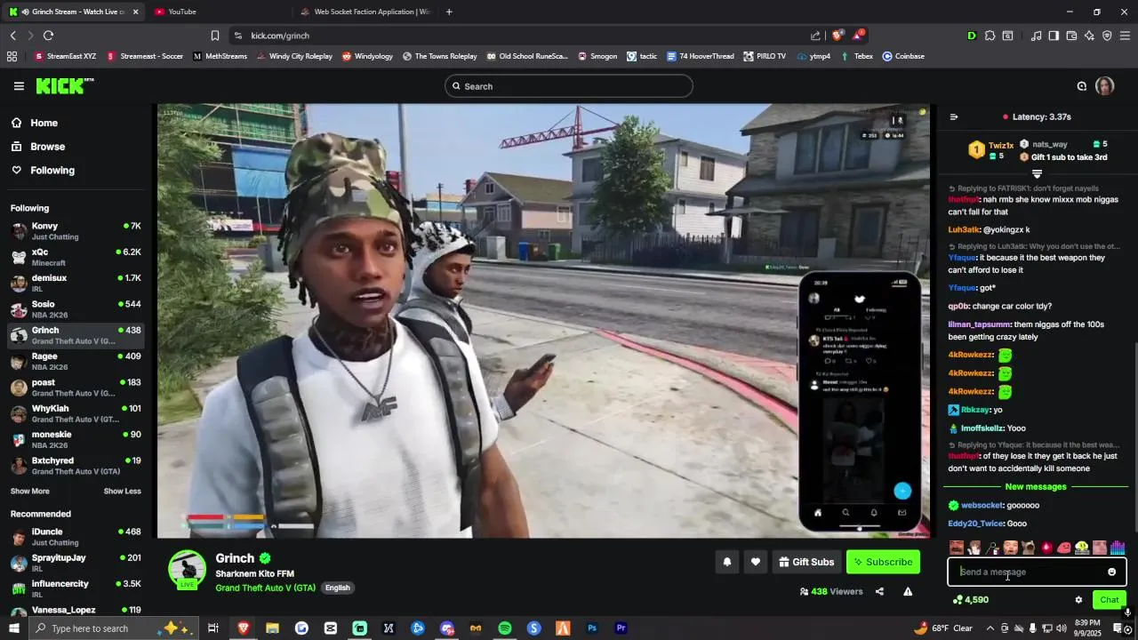The height and width of the screenshot is (640, 1138).
Task: Open xQc channel in Following list
Action: (x=76, y=257)
